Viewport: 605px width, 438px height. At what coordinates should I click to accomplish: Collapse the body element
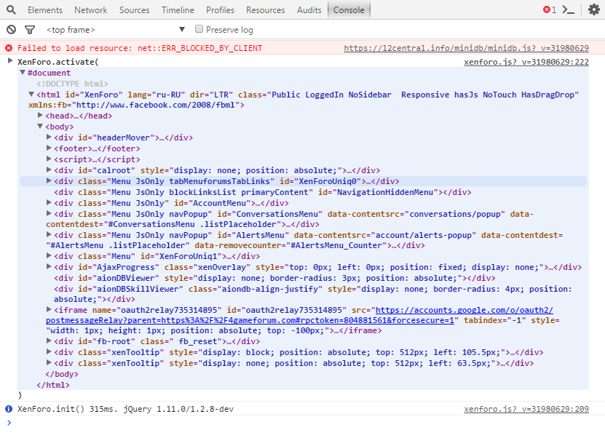40,126
